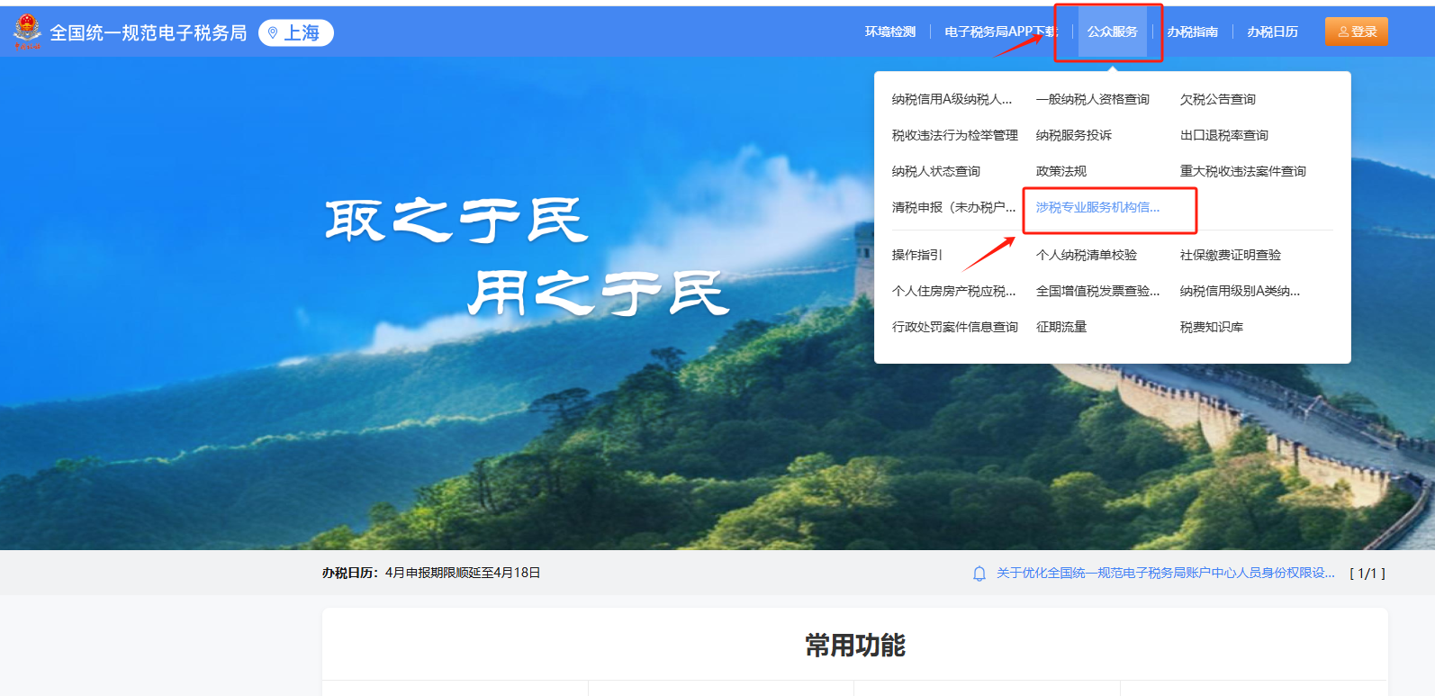Open 出口退税率查询
The image size is (1435, 696).
(x=1223, y=135)
